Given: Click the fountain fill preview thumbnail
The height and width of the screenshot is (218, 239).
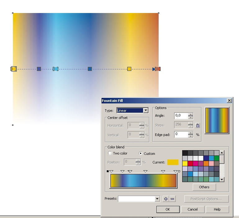Looking at the screenshot, I should point(217,120).
